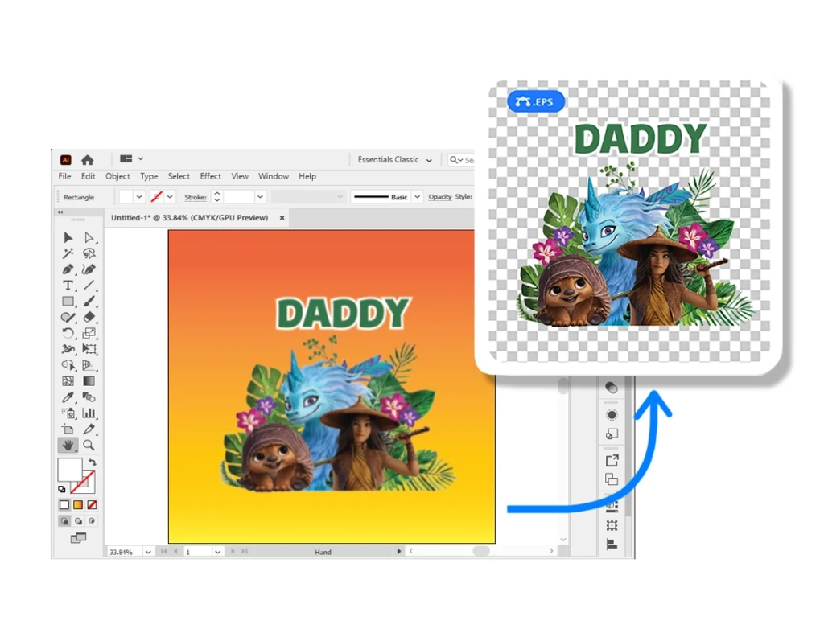Viewport: 824px width, 637px height.
Task: Click the Opacity link in control bar
Action: 440,197
